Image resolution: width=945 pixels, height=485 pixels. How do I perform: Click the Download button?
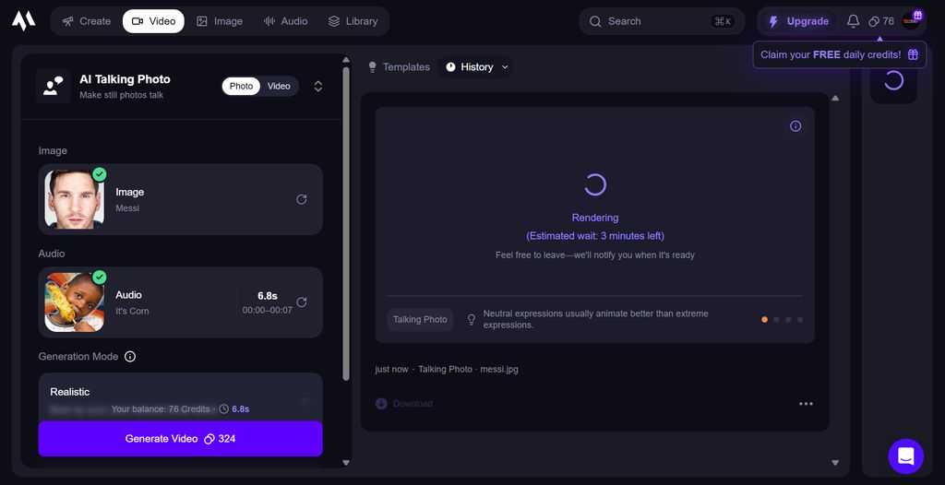[x=404, y=404]
